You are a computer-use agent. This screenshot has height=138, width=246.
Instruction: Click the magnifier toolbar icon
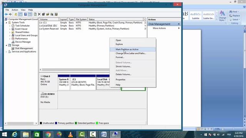pyautogui.click(x=52, y=15)
